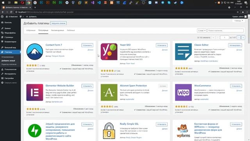Open Установленные plugins submenu item
Screen dimensions: 250x141
(7, 57)
